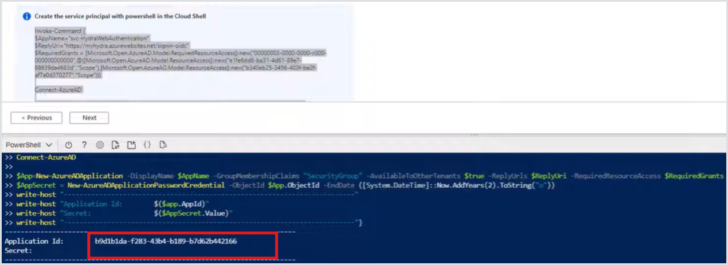Open a new session icon
Viewport: 728px width, 265px height.
click(131, 145)
